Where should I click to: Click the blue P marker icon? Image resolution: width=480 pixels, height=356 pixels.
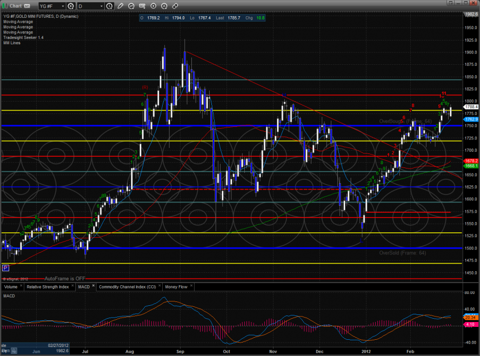point(5,267)
